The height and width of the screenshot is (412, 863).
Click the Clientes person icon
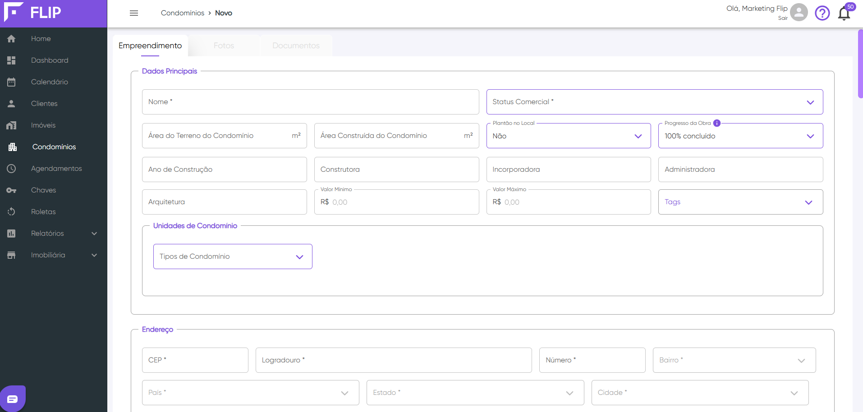[x=11, y=104]
